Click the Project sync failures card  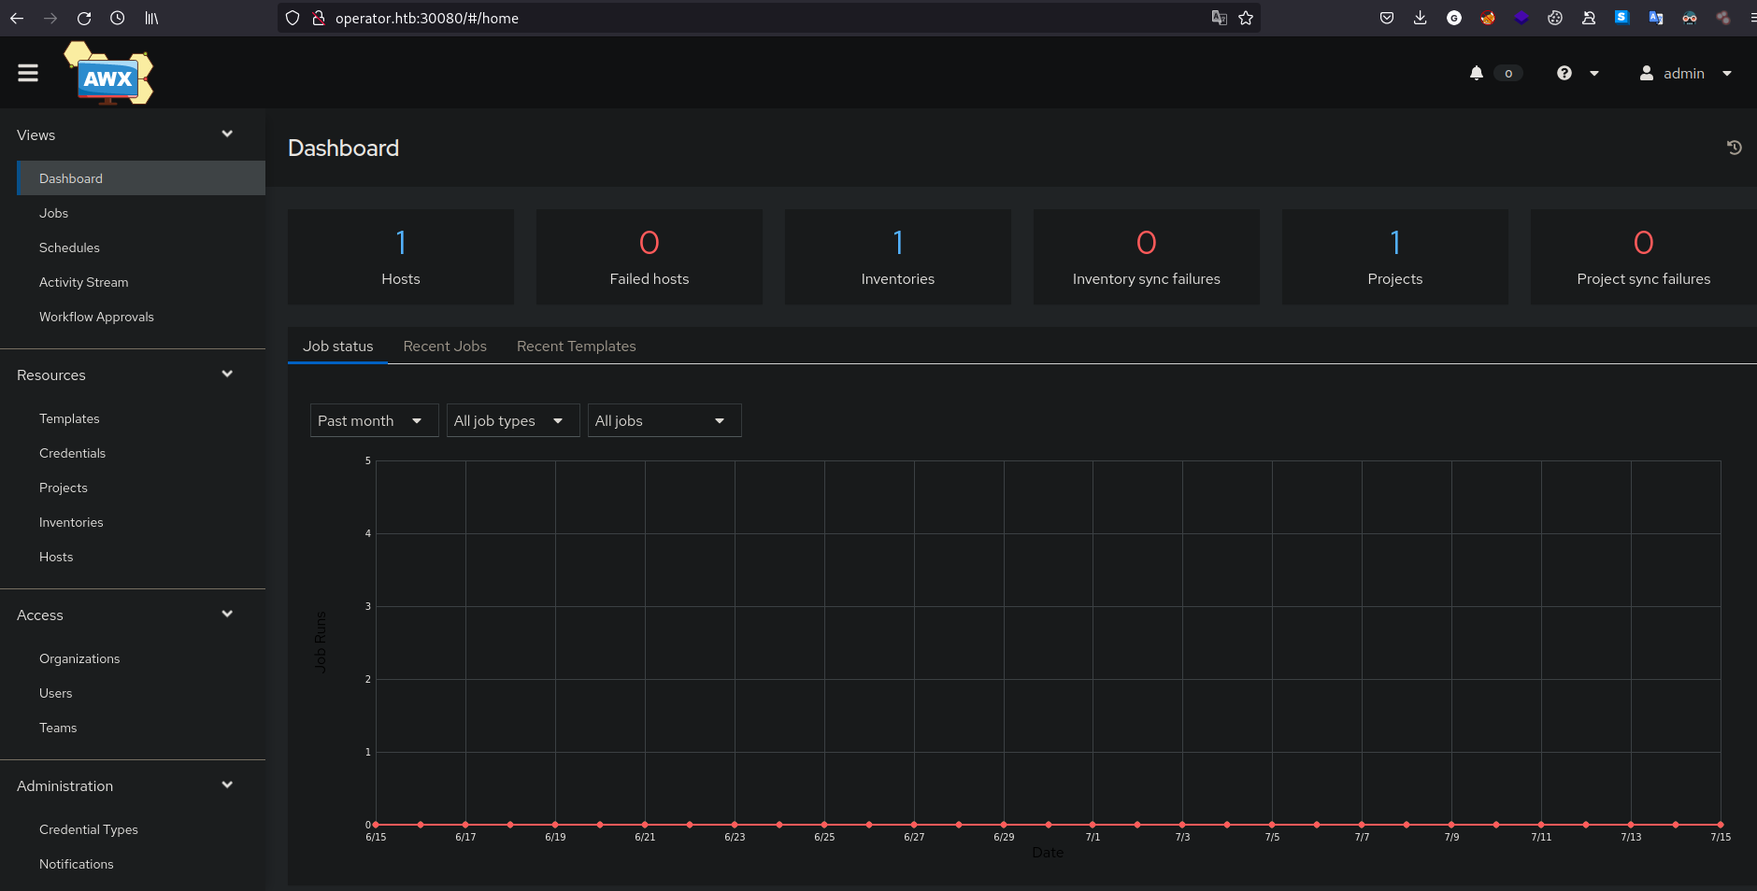point(1644,257)
